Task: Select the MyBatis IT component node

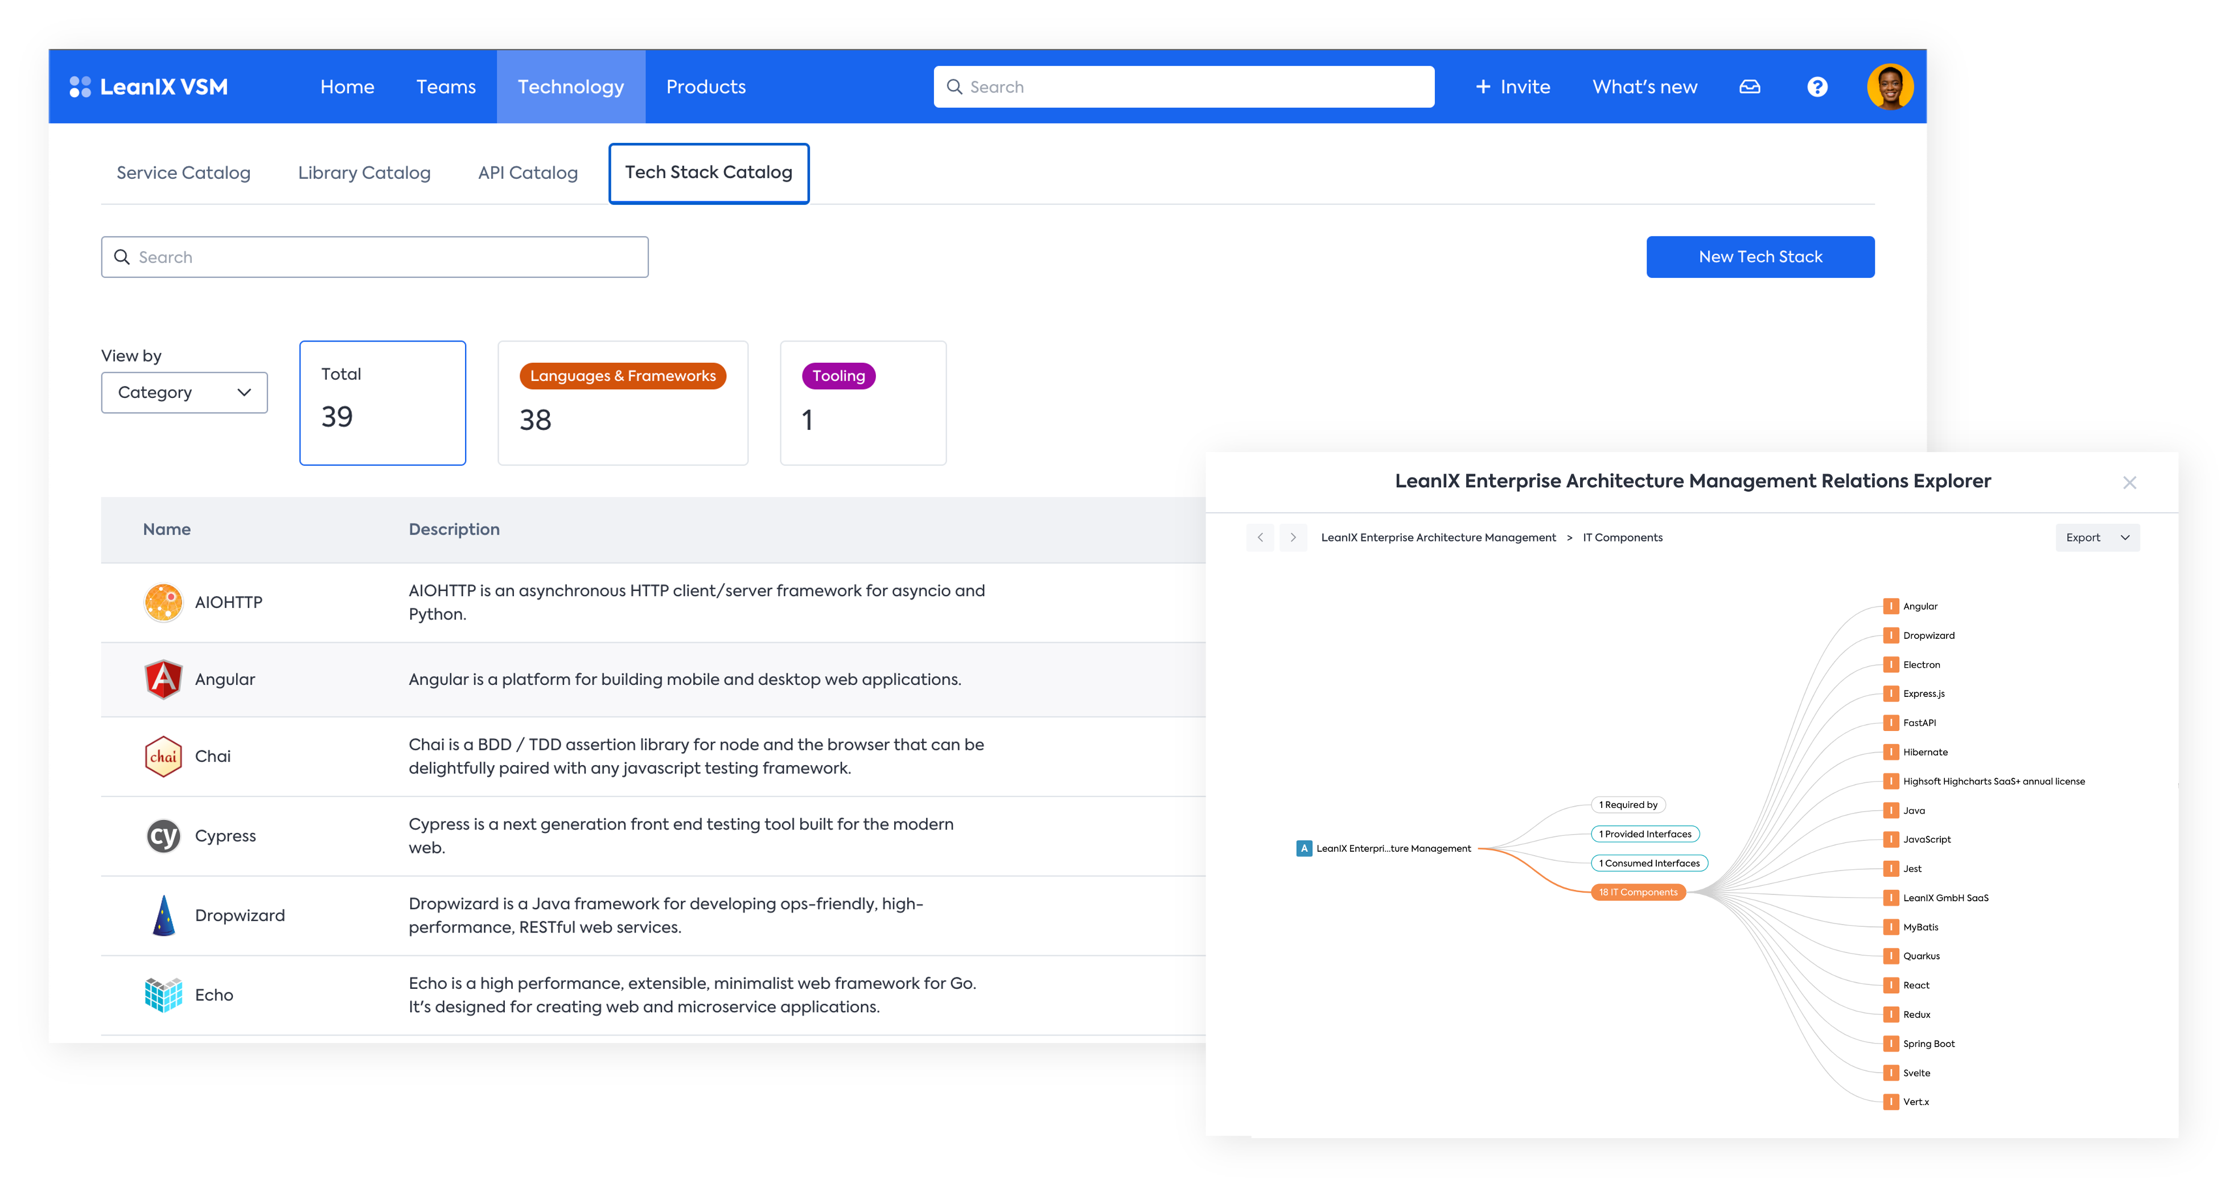Action: (x=1911, y=927)
